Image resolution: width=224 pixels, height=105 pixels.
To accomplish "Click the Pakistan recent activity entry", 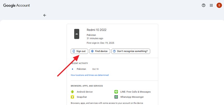I will (81, 69).
